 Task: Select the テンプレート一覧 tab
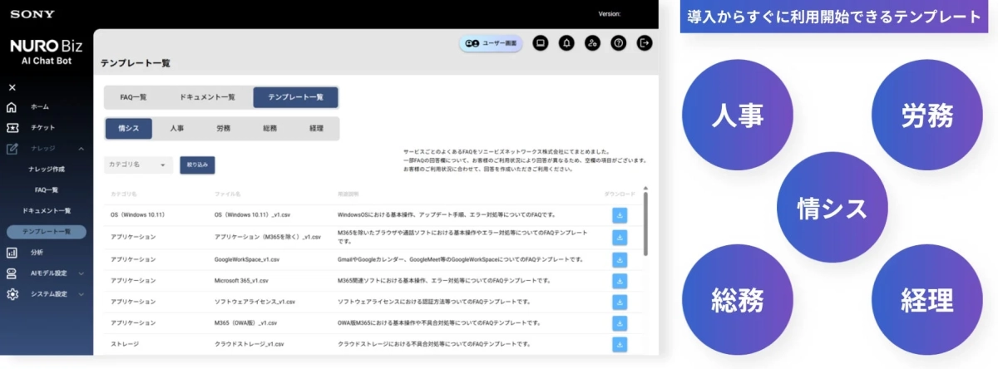click(x=295, y=97)
